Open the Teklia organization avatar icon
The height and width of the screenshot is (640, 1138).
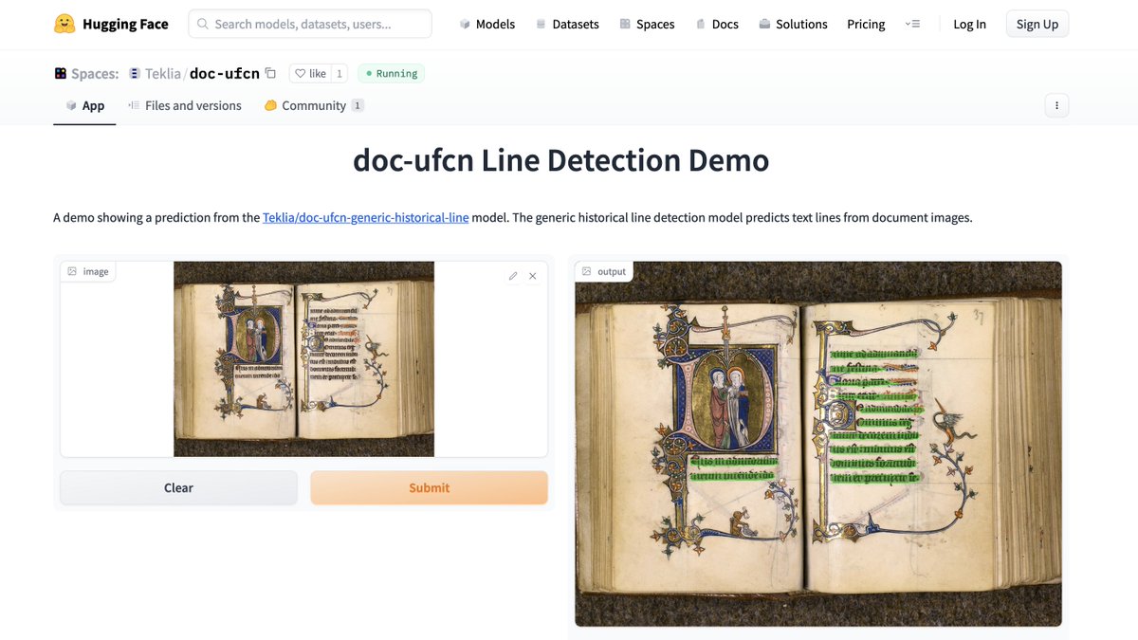(x=135, y=73)
